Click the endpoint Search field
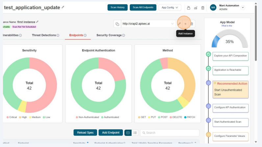The width and height of the screenshot is (262, 147). 171,133
